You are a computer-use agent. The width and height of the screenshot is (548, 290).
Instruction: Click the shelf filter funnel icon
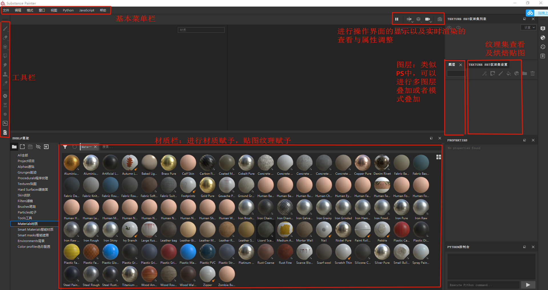point(65,147)
